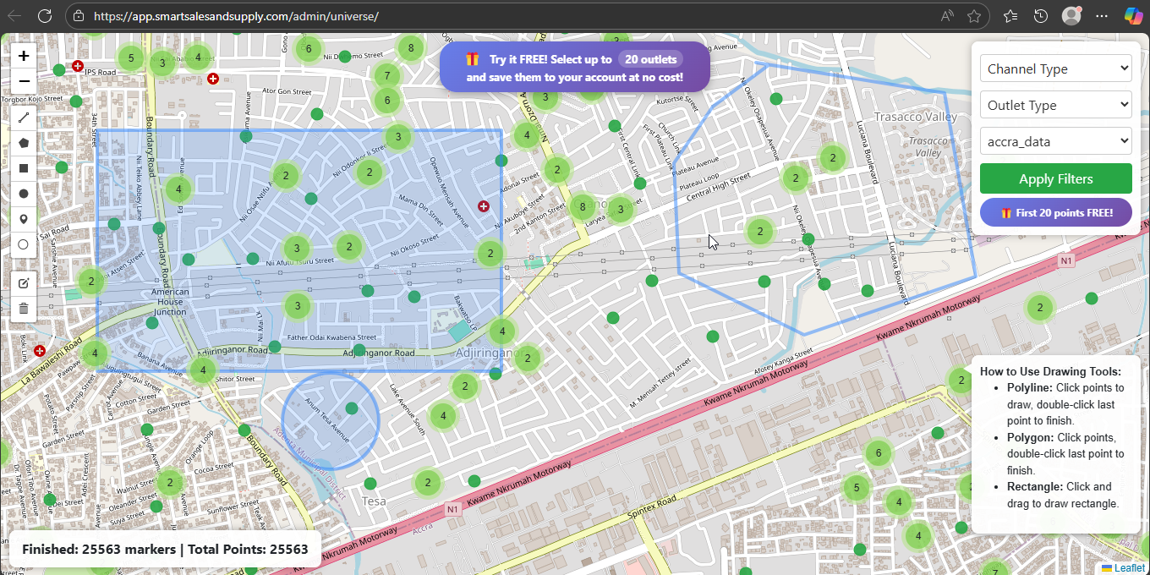Select the CircleMarker drawing tool
Screen dimensions: 1150x575
click(x=23, y=244)
